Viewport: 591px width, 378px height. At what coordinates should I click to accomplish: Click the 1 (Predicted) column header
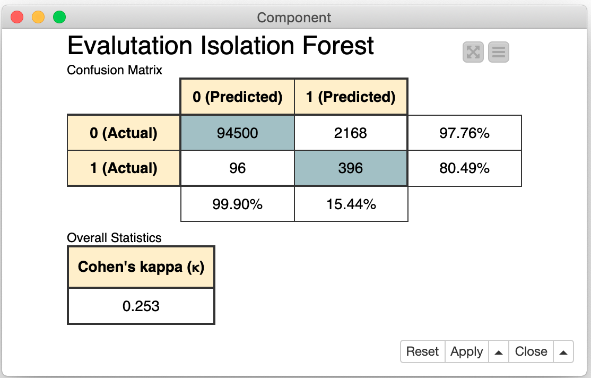351,97
